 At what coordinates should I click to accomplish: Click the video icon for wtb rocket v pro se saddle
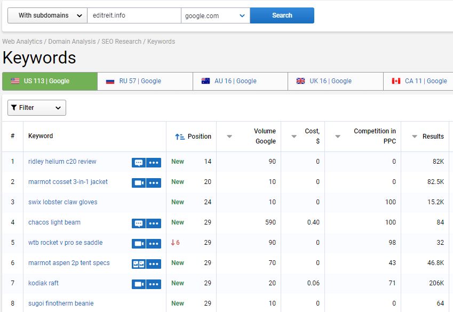tap(139, 244)
